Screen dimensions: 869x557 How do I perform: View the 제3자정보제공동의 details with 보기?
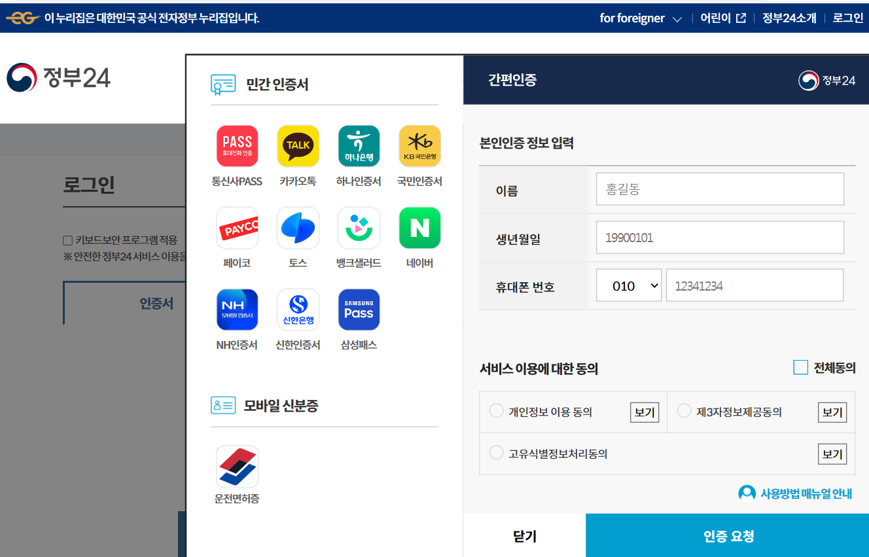832,412
